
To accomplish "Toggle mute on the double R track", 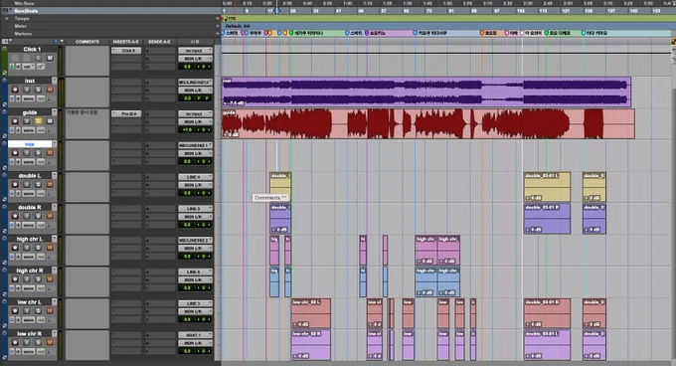I will 50,216.
